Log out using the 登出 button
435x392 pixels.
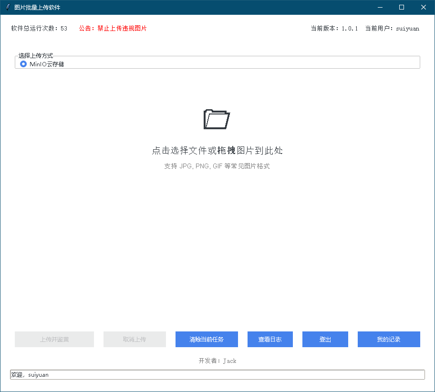tap(325, 339)
